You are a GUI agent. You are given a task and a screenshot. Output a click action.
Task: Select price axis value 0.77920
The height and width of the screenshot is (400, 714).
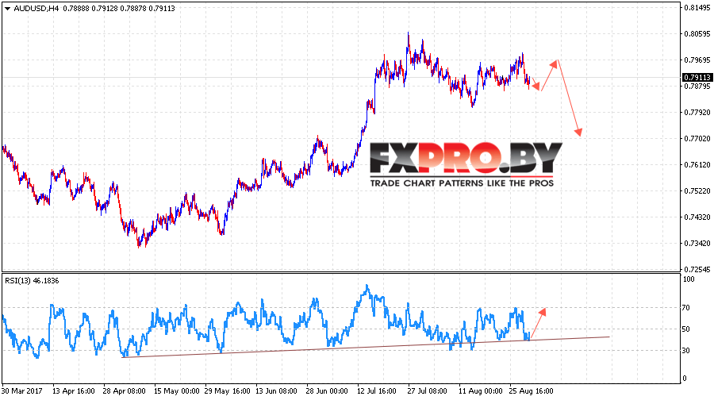[x=697, y=113]
